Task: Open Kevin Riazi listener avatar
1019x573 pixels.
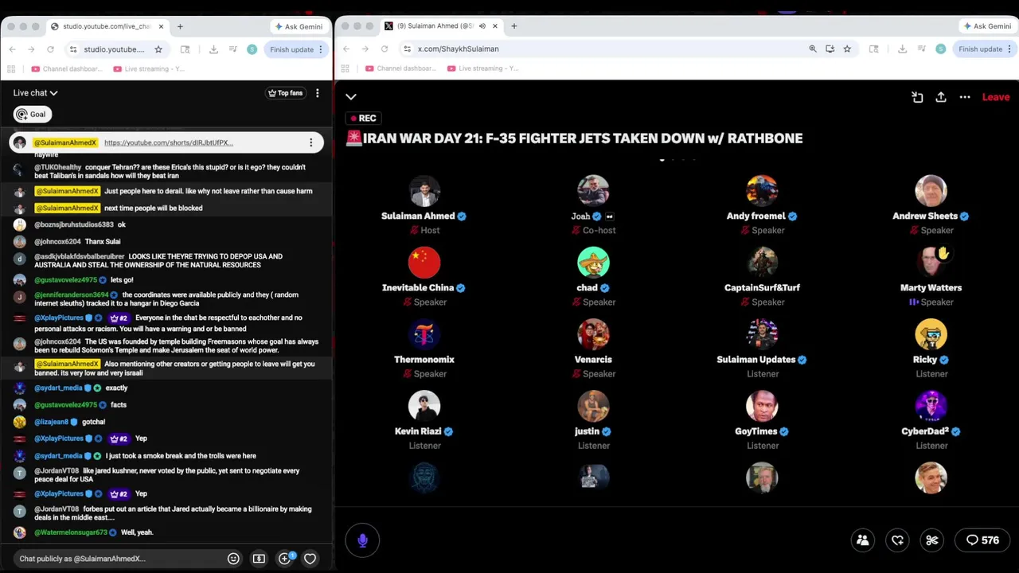Action: click(424, 407)
